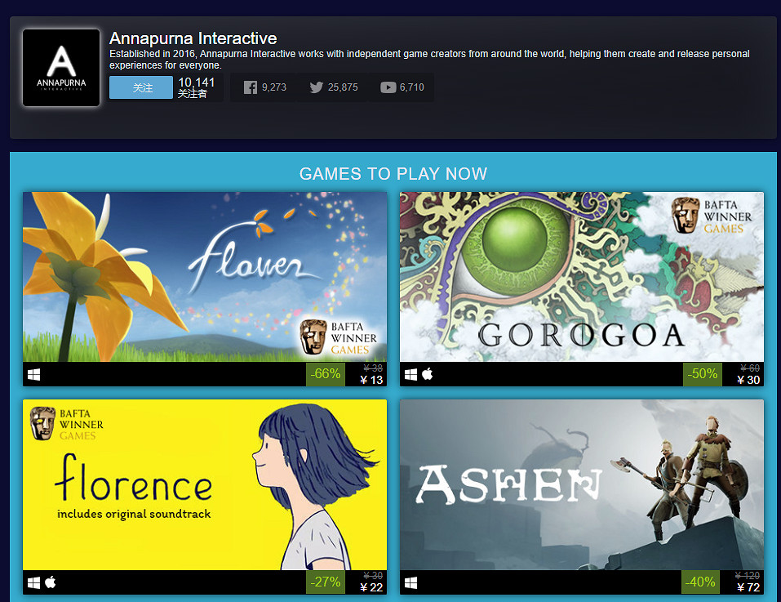Open the Florence game banner

point(204,484)
